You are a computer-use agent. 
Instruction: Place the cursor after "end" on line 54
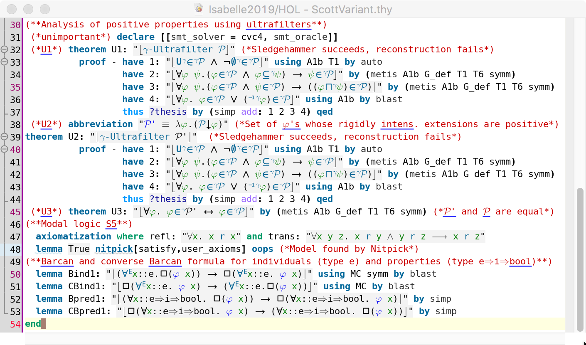click(x=42, y=324)
